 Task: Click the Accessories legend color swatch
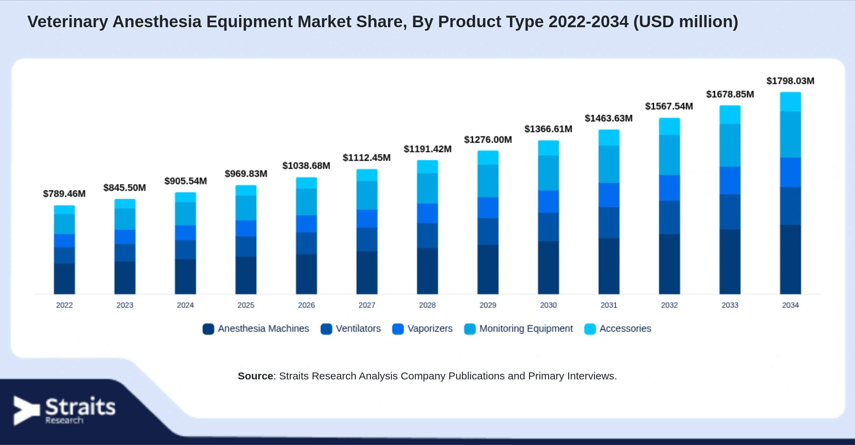590,329
